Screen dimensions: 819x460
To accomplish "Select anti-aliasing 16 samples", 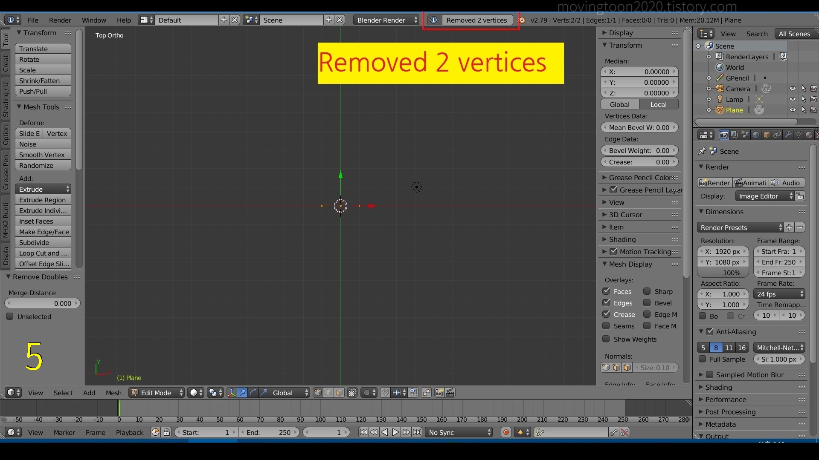I will (x=742, y=348).
